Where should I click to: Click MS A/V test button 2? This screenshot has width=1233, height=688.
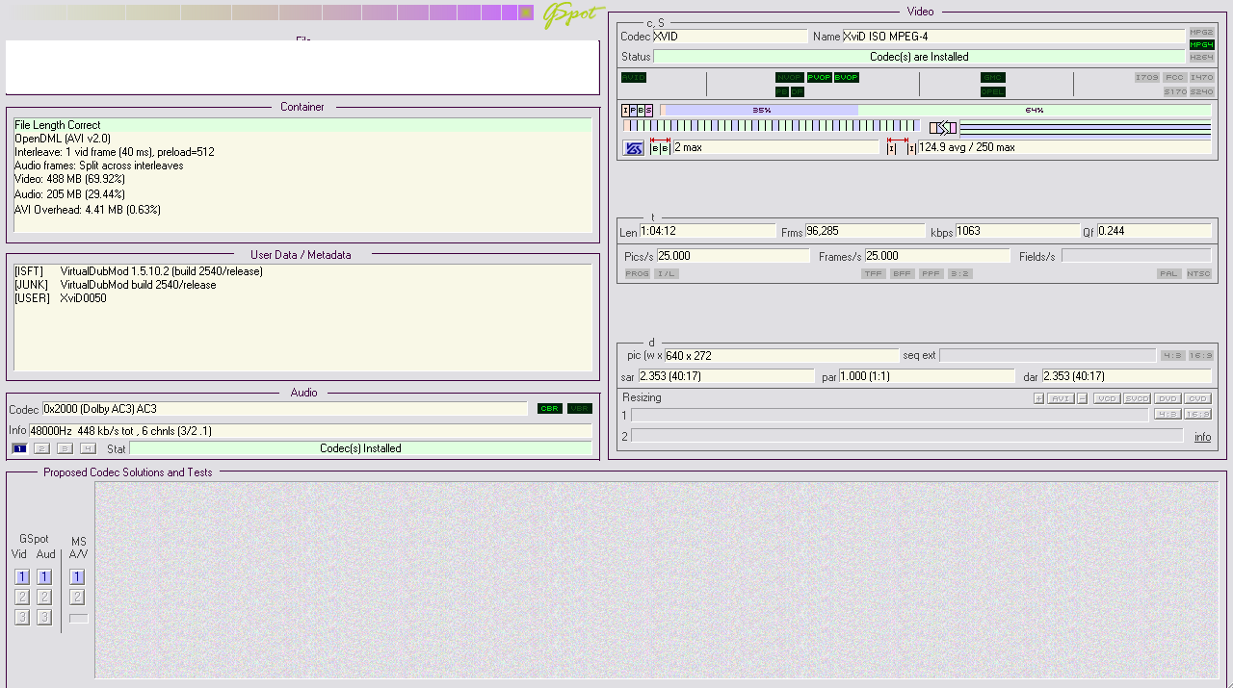pyautogui.click(x=77, y=598)
